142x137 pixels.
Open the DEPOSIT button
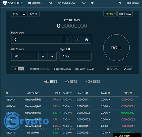pos(110,14)
